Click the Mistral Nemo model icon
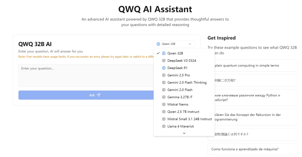Screen dimensions: 302x157 (163, 104)
